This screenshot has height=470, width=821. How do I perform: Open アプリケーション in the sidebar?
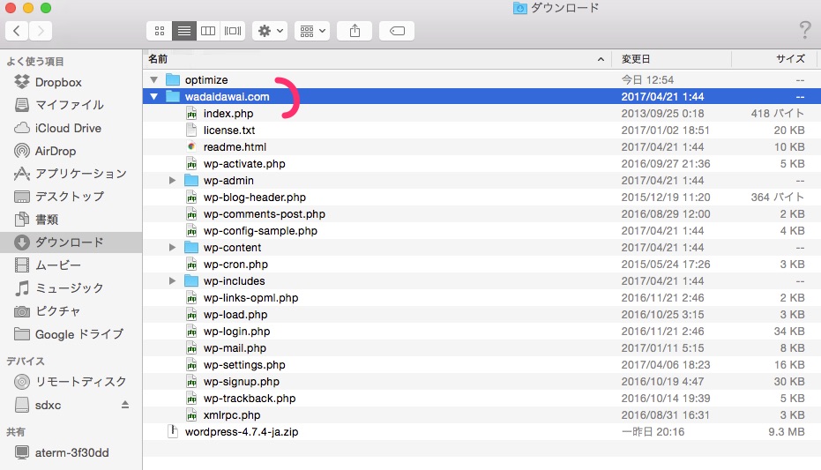(x=71, y=174)
